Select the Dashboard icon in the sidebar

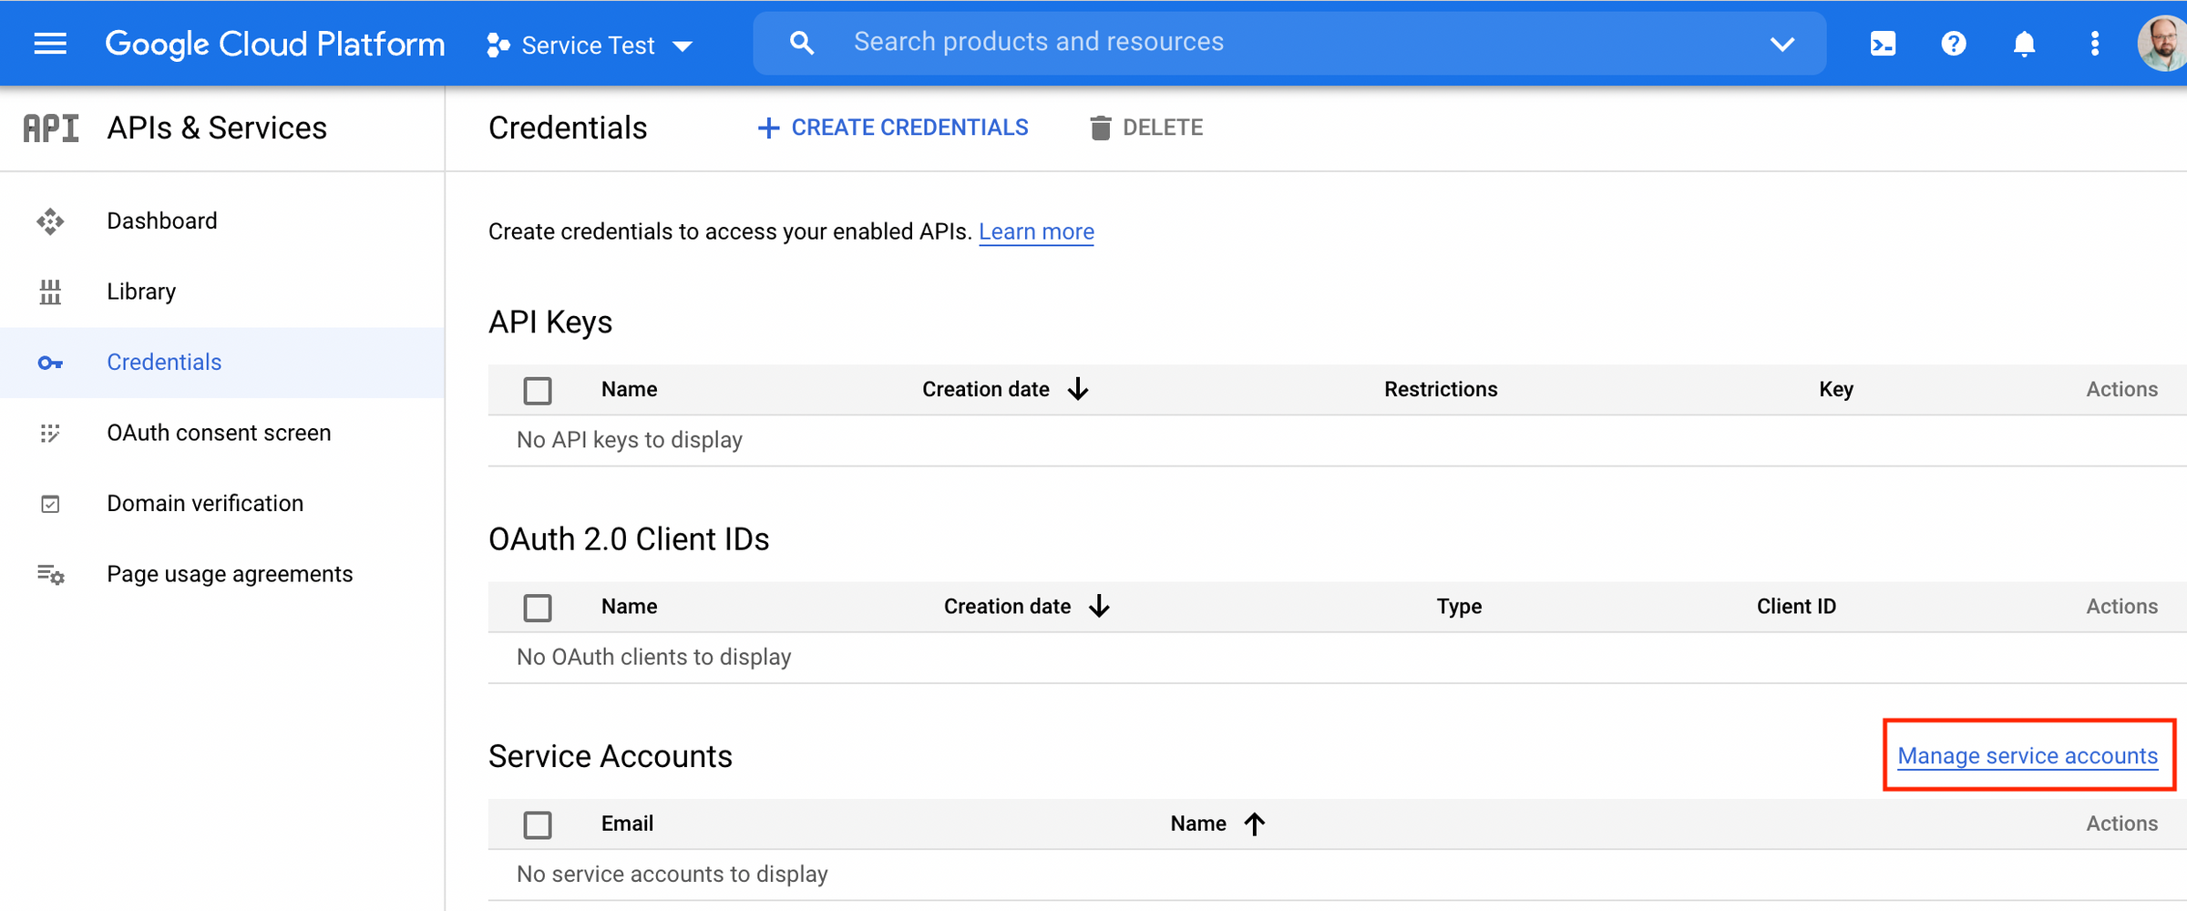click(50, 221)
